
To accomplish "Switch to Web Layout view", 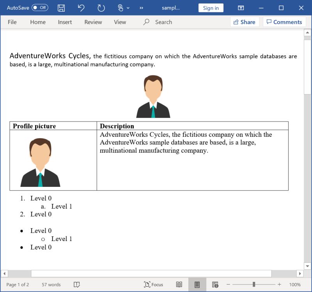I will [215, 284].
